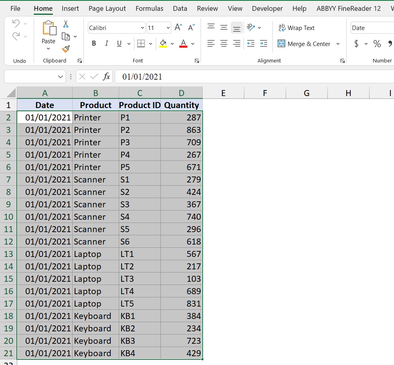
Task: Toggle Italic formatting
Action: point(106,44)
